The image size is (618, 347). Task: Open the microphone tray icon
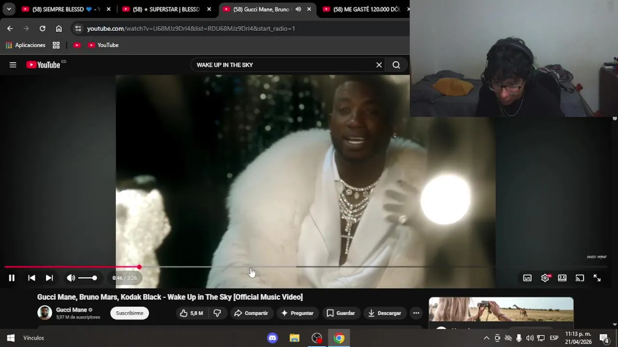519,338
